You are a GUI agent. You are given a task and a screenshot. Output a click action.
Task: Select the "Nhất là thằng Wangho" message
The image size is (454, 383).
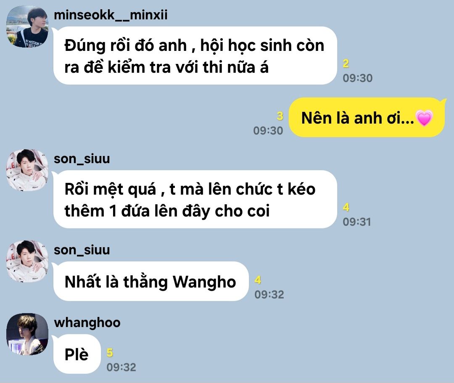(151, 281)
